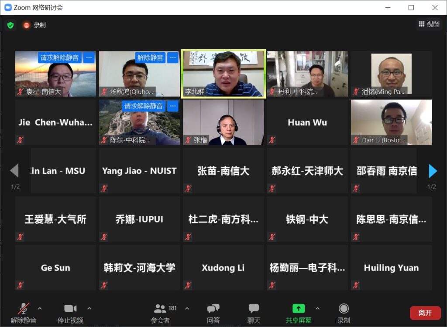Click muted mic icon on Huiling Yuan tile
The image size is (447, 327).
tap(356, 285)
